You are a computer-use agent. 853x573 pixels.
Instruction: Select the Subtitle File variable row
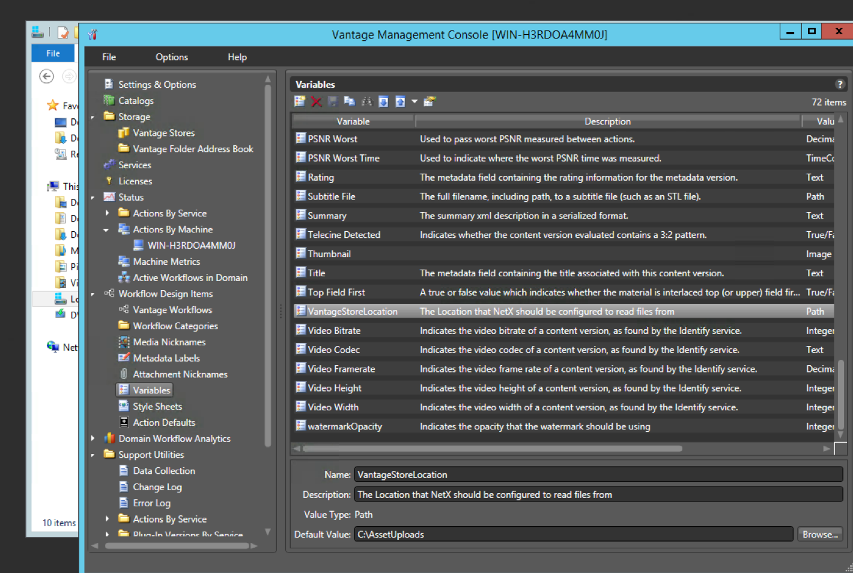tap(563, 196)
